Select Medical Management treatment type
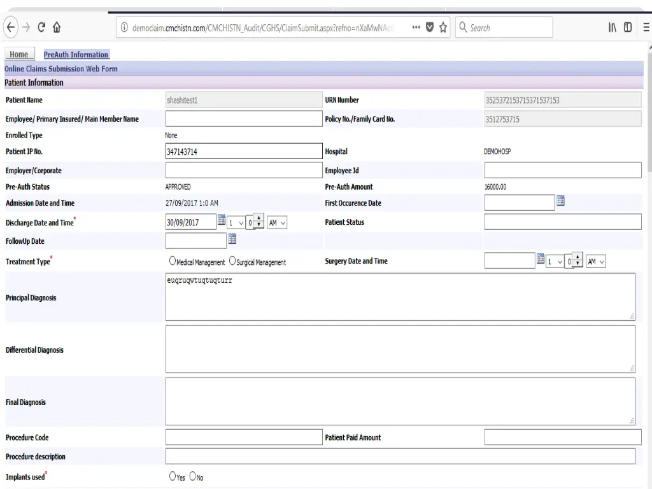 [173, 261]
